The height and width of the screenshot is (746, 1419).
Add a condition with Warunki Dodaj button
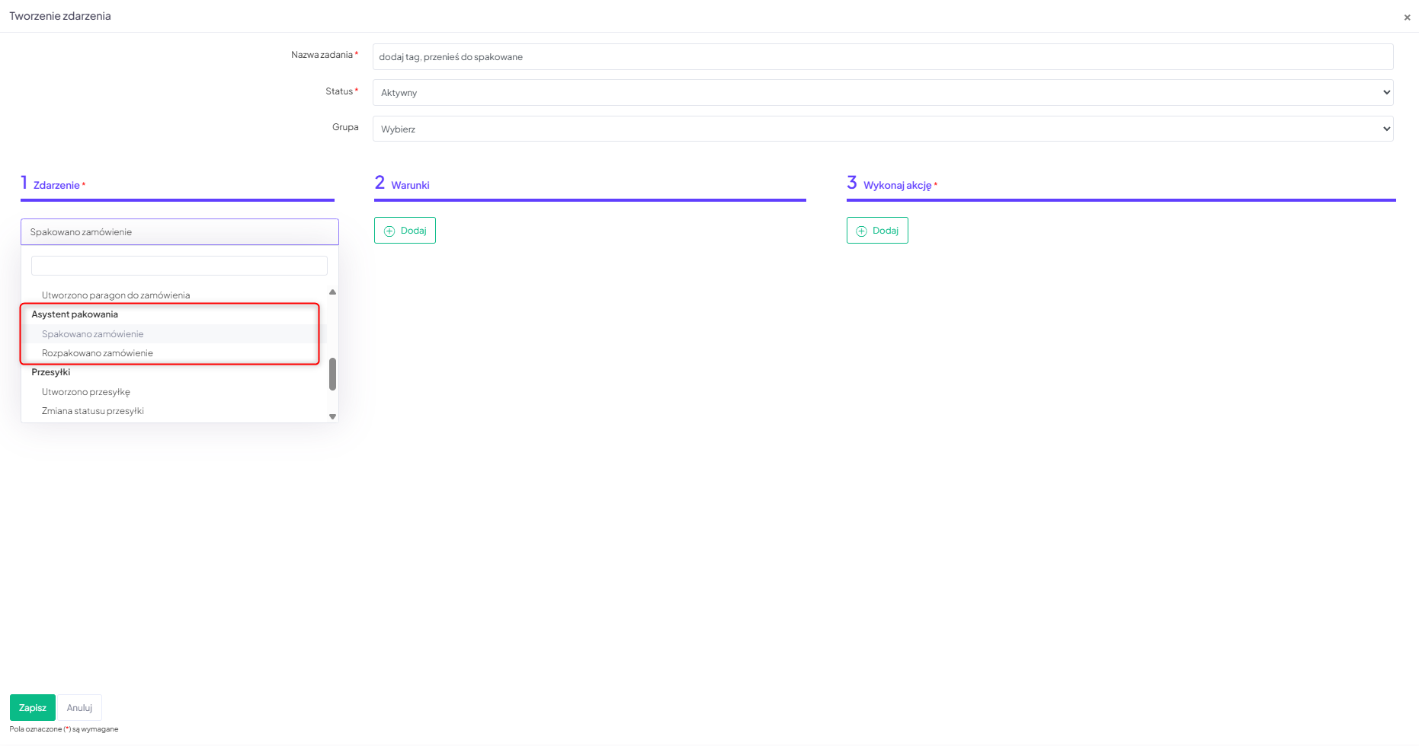(405, 231)
